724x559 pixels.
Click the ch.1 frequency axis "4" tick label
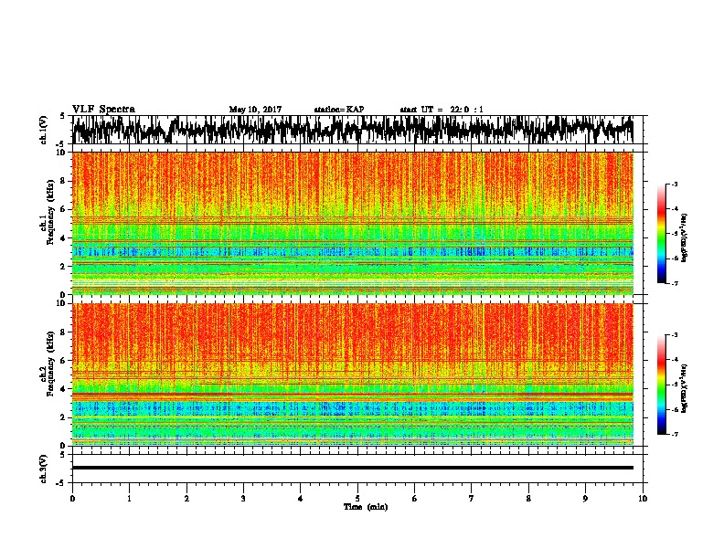pos(65,238)
